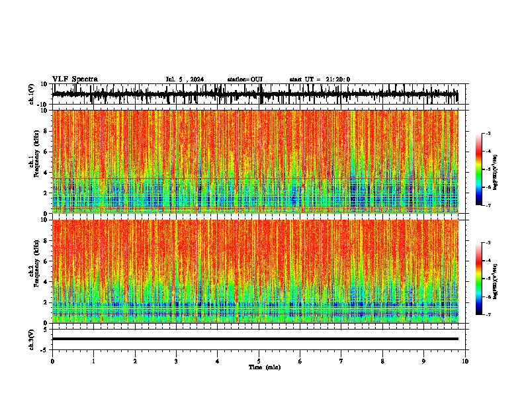The height and width of the screenshot is (405, 524).
Task: Click time axis tick label "5"
Action: (x=259, y=361)
